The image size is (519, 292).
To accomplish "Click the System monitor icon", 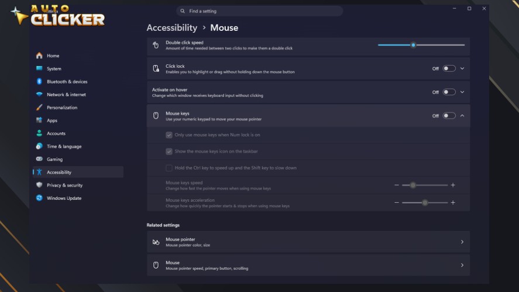I will (39, 68).
